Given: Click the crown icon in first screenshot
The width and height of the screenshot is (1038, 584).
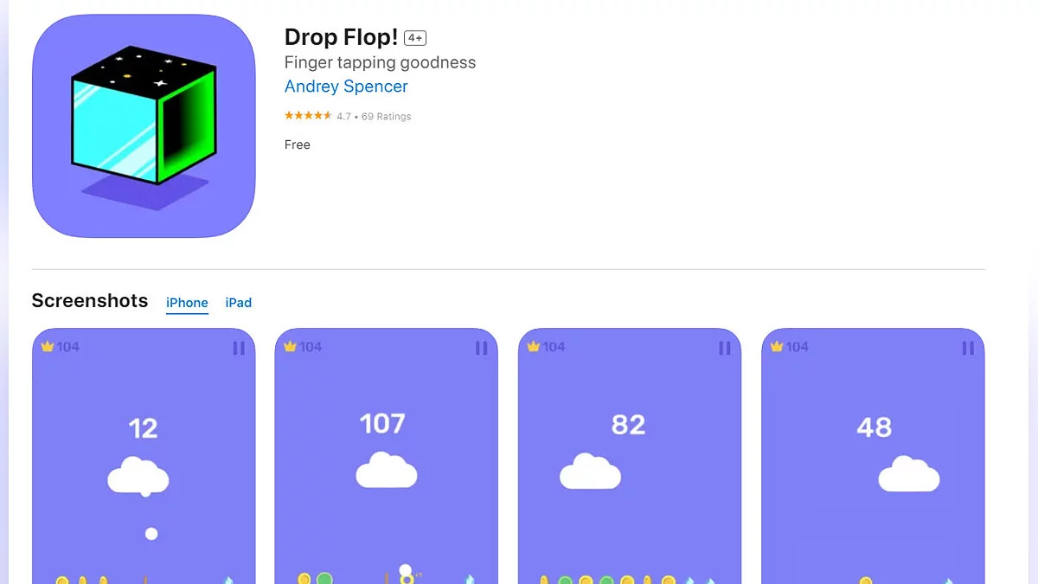Looking at the screenshot, I should tap(48, 346).
